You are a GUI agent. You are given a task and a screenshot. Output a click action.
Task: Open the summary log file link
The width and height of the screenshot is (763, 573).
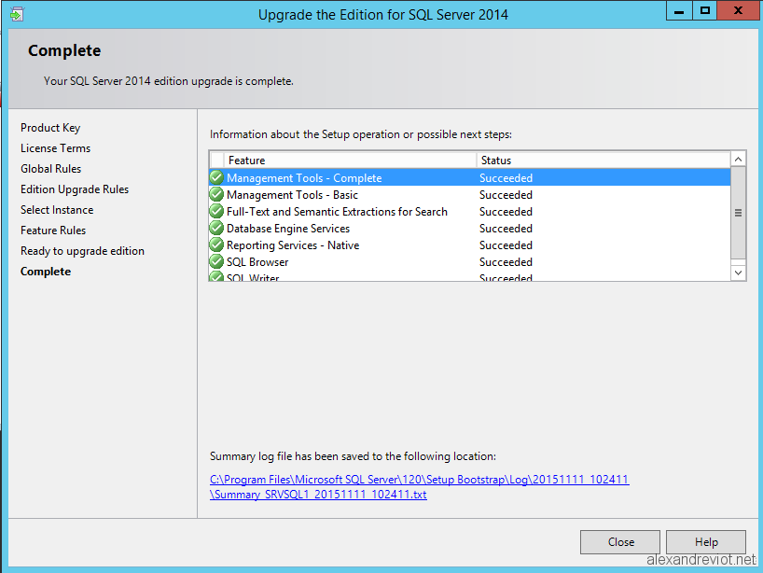419,487
